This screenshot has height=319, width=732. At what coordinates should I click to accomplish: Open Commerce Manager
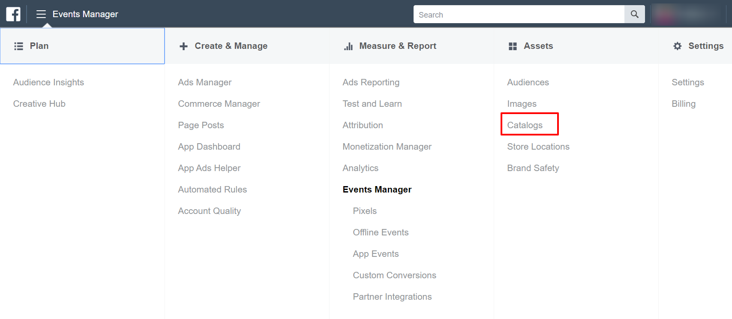[219, 104]
